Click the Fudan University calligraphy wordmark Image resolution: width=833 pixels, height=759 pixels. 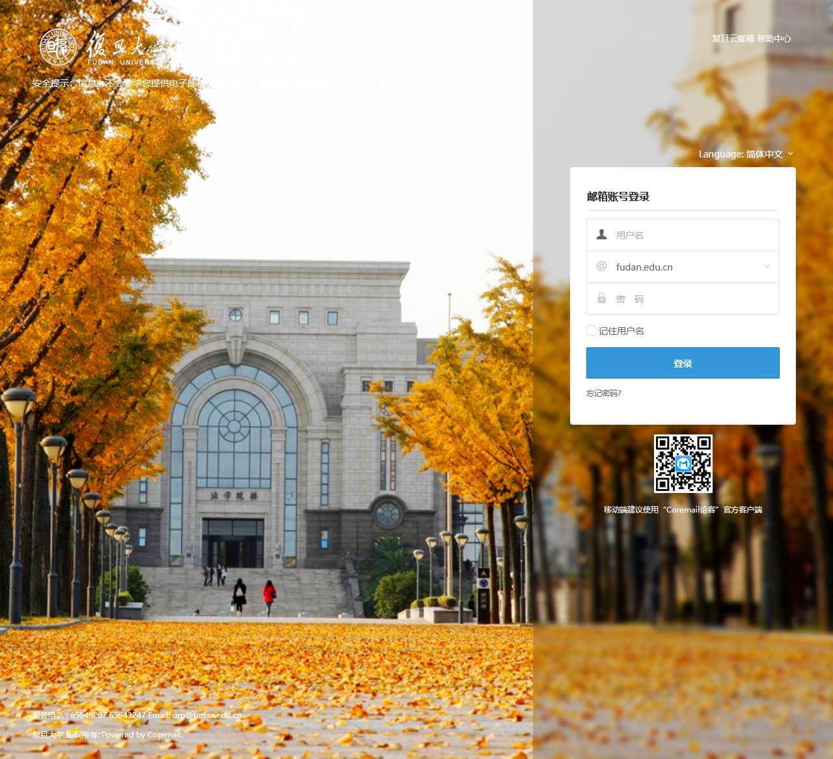pyautogui.click(x=128, y=47)
